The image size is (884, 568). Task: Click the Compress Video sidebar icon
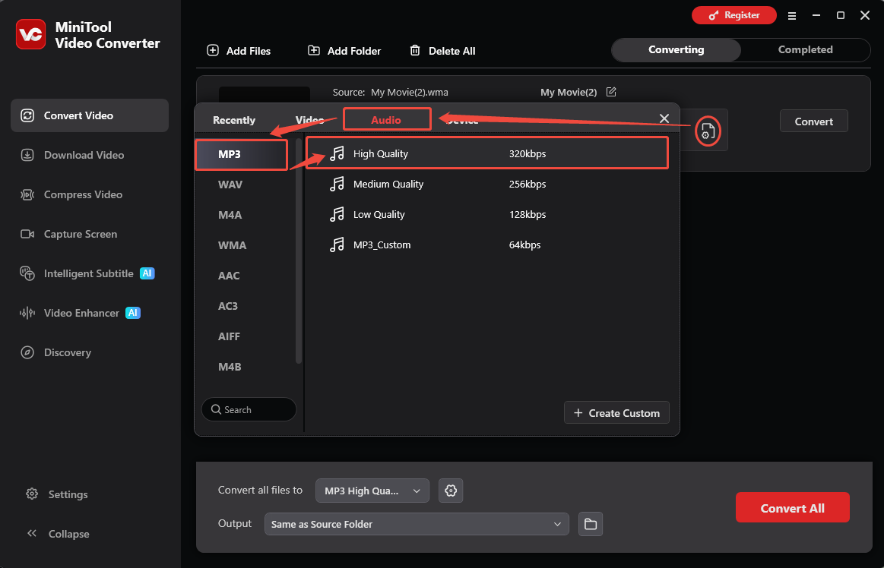[x=27, y=194]
